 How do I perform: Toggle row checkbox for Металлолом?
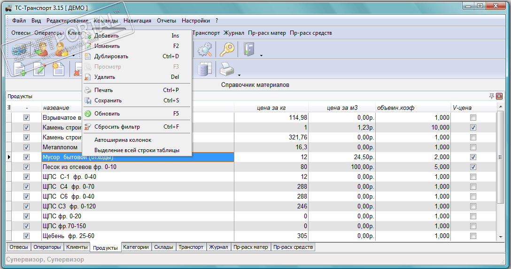click(26, 147)
